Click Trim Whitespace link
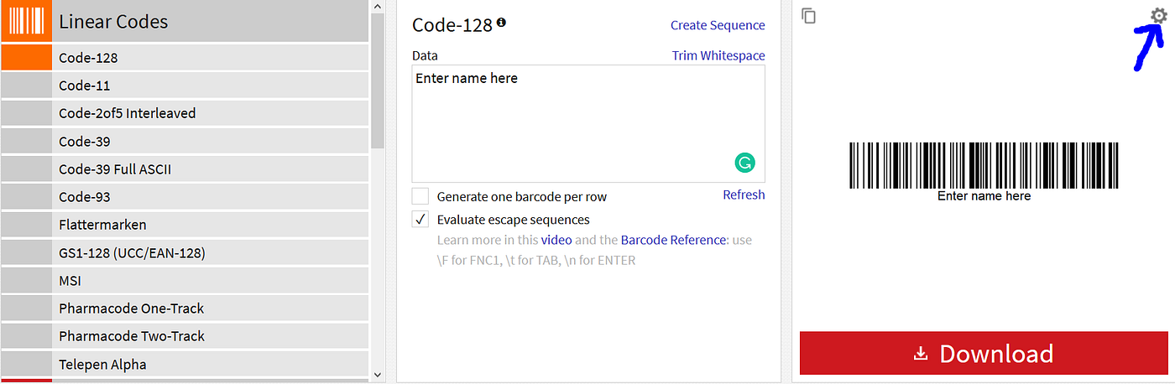 click(718, 55)
